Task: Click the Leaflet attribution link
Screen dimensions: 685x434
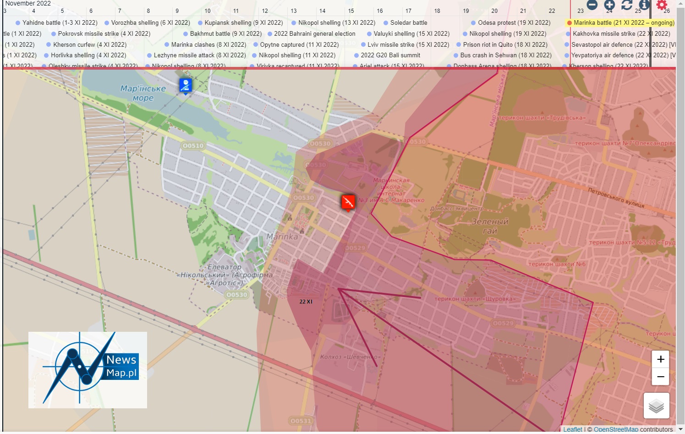Action: pos(573,429)
